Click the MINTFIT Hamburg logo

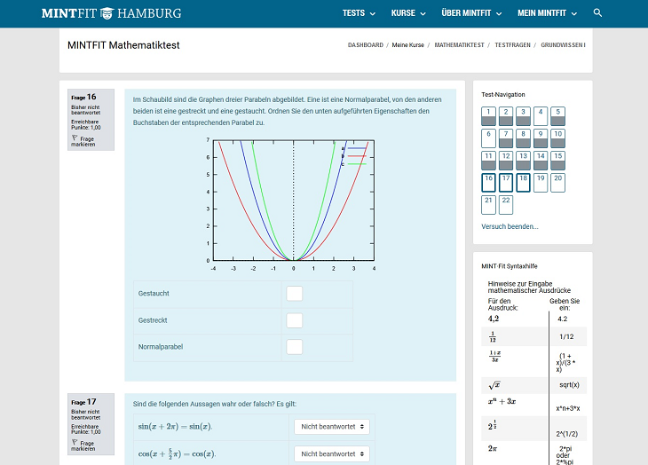[111, 13]
